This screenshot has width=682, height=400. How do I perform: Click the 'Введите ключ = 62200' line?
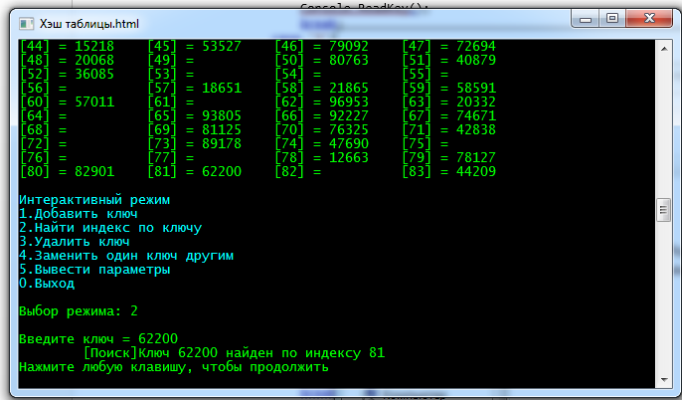point(98,338)
